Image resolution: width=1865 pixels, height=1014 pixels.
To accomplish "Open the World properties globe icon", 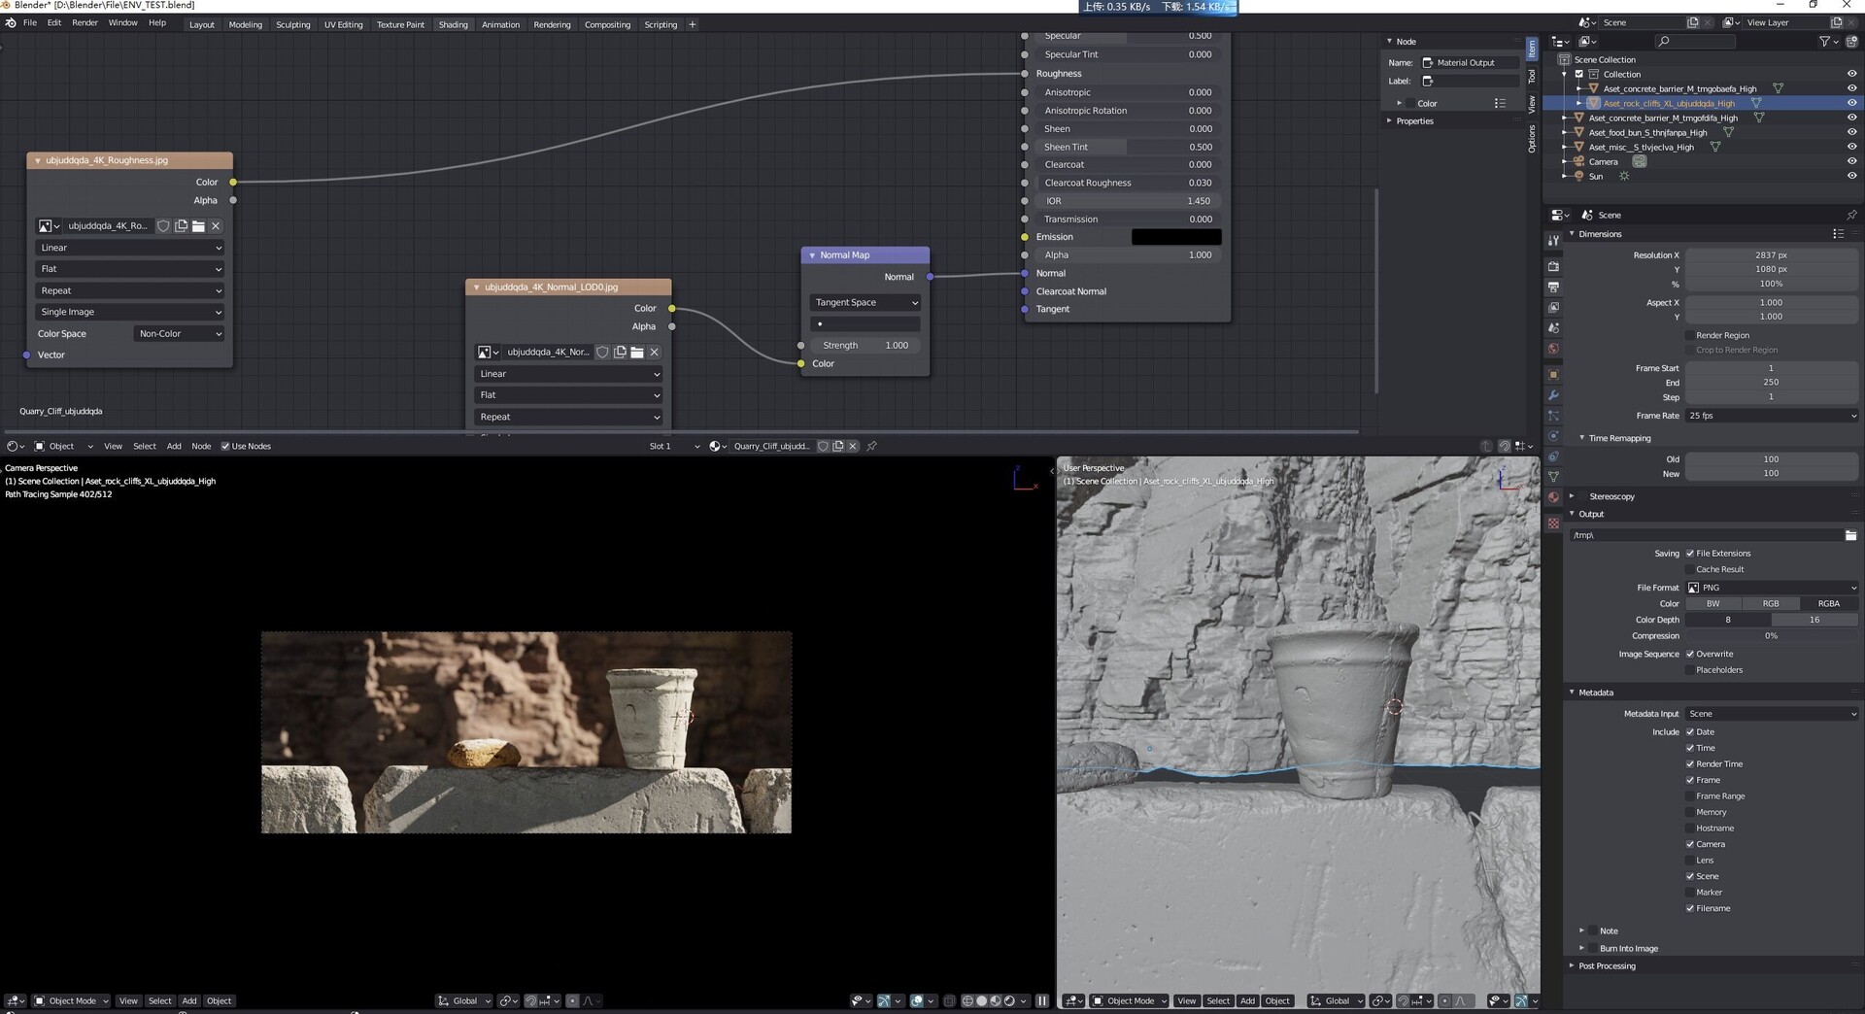I will (1553, 349).
